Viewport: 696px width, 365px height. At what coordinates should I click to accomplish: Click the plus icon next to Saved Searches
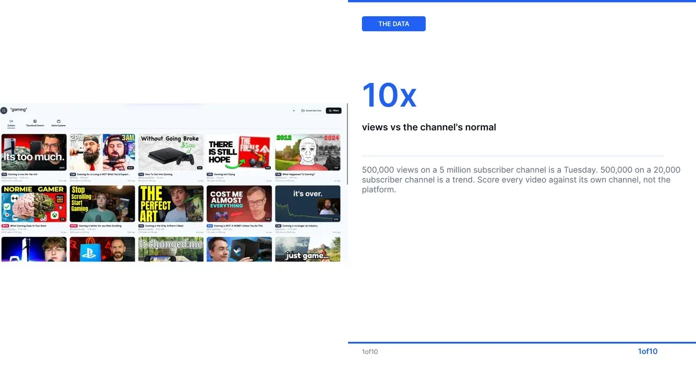coord(294,110)
